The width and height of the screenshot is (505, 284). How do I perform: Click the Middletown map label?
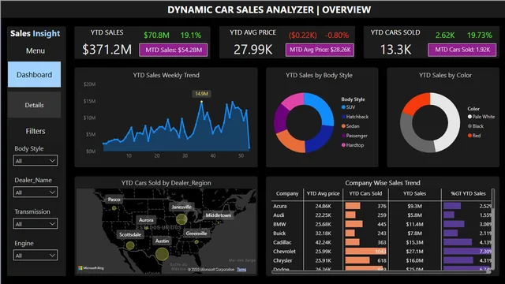coord(219,215)
